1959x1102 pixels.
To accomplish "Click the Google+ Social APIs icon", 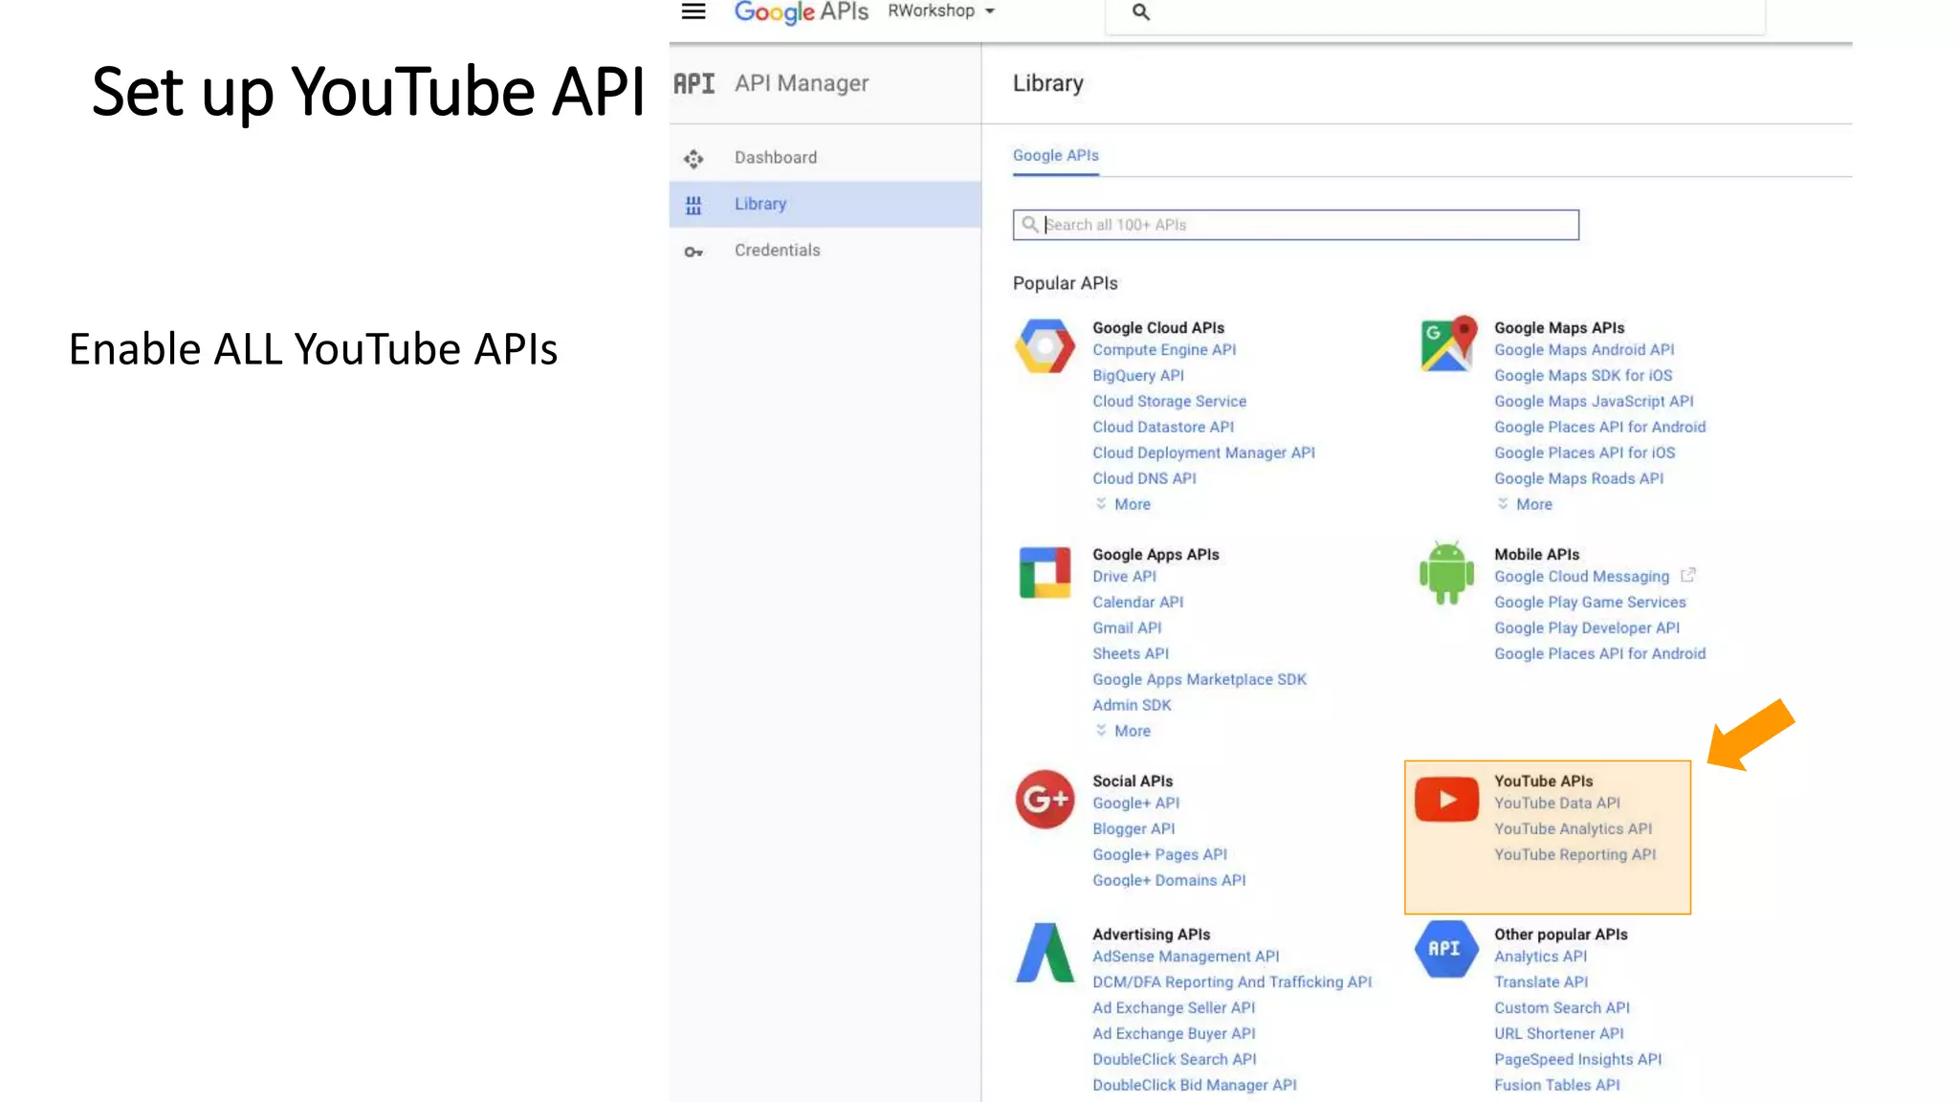I will click(1045, 799).
